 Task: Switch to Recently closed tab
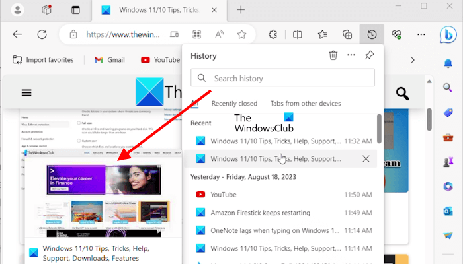click(x=234, y=104)
